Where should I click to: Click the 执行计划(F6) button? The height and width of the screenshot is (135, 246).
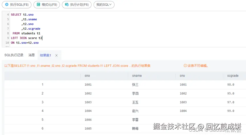[x=77, y=5]
